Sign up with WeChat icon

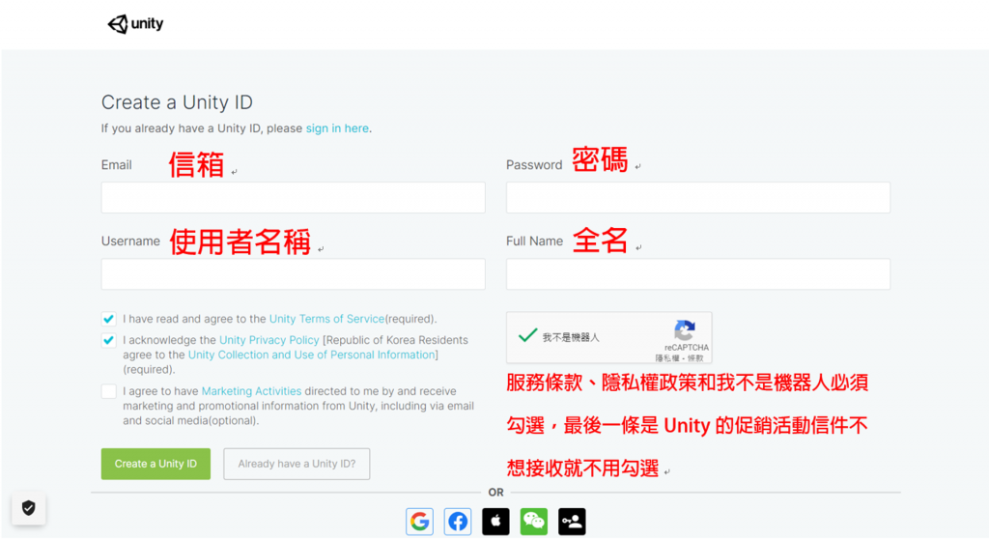point(533,522)
